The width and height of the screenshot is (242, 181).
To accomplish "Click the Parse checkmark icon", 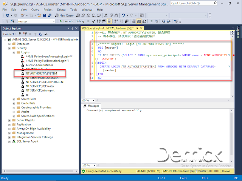I will (x=93, y=21).
